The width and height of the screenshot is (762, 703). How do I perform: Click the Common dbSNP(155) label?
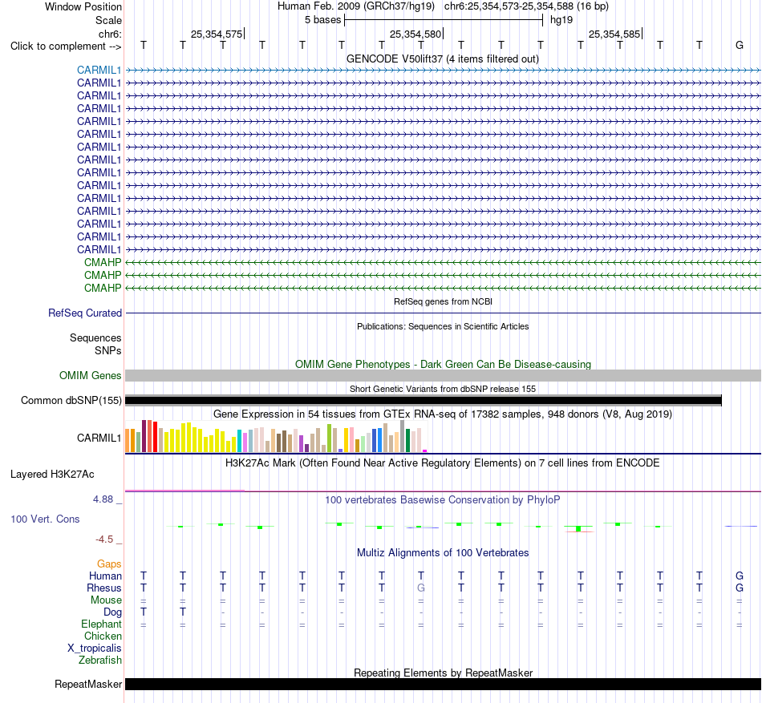coord(71,400)
